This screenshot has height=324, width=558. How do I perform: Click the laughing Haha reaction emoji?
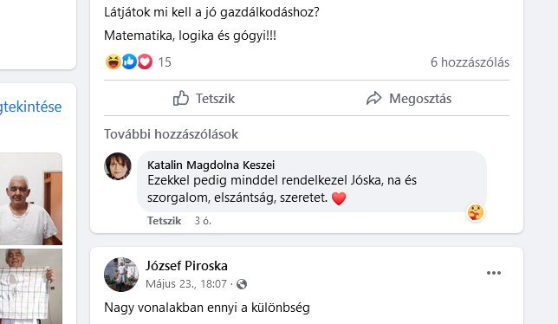coord(114,62)
